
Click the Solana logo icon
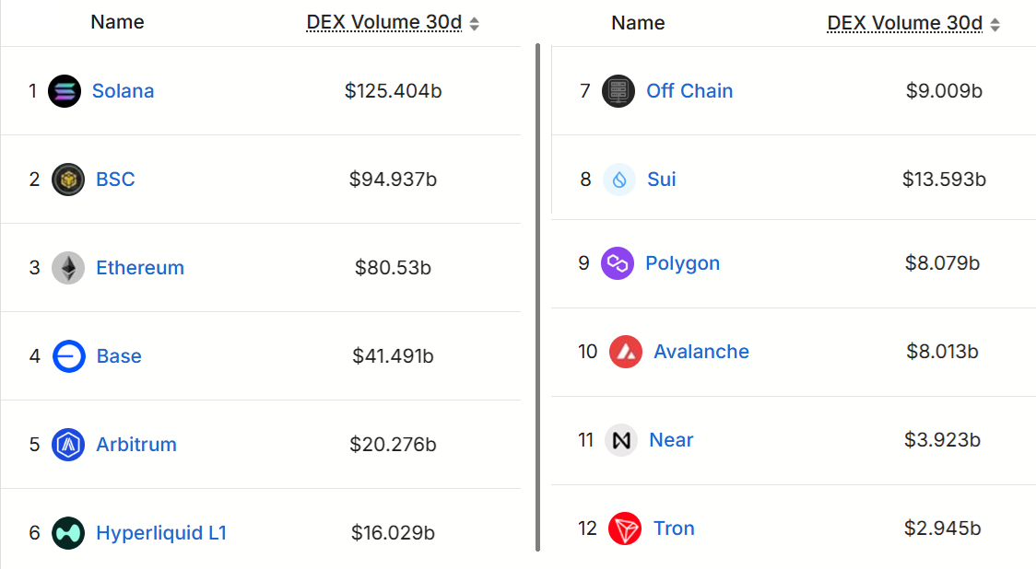[65, 90]
